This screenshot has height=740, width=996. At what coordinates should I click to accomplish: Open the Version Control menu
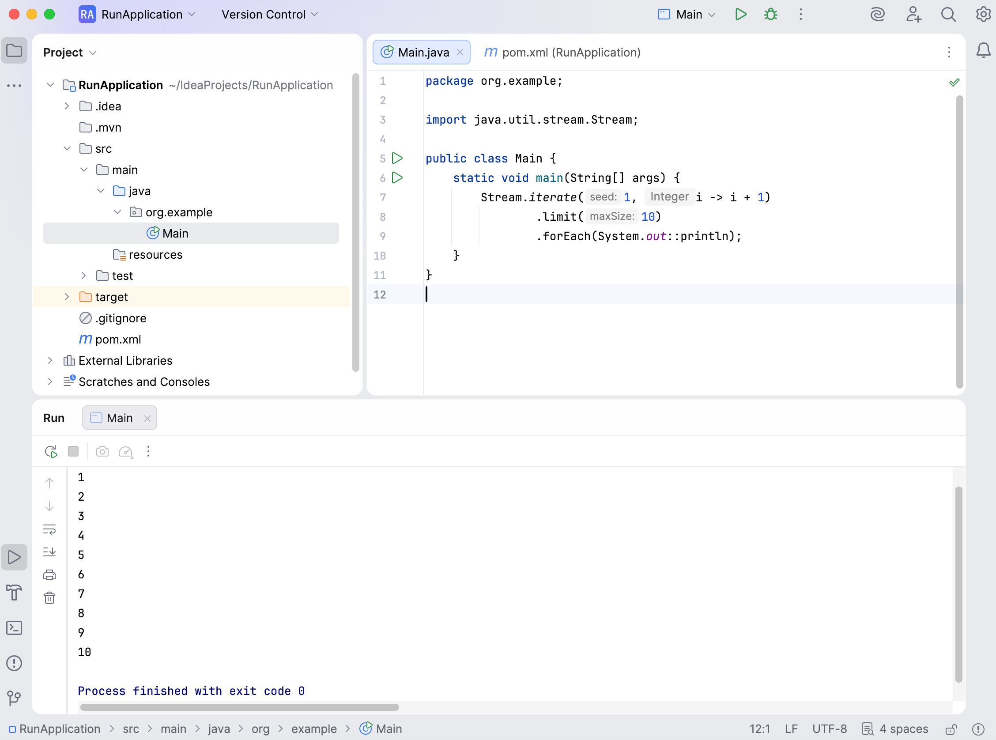click(x=270, y=14)
